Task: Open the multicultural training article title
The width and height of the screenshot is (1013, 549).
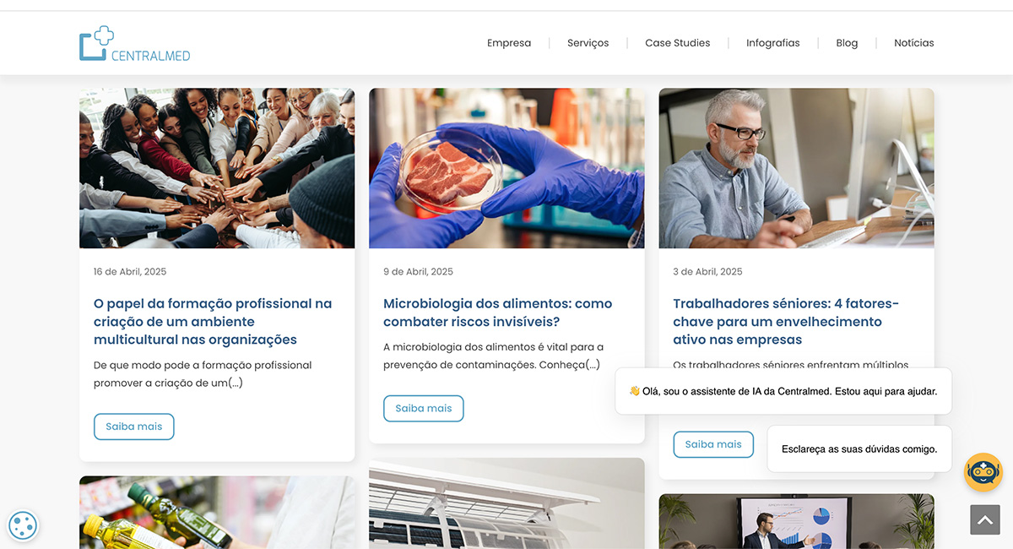Action: click(x=213, y=322)
